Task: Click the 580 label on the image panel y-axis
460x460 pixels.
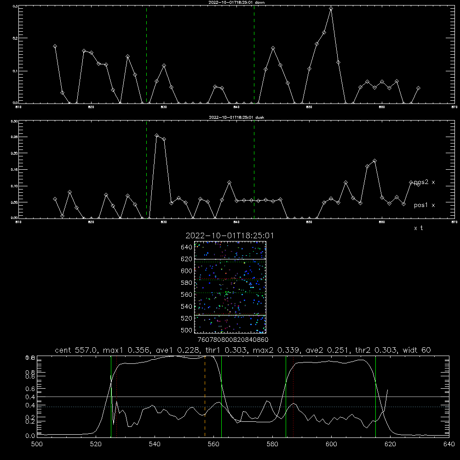Action: point(187,283)
